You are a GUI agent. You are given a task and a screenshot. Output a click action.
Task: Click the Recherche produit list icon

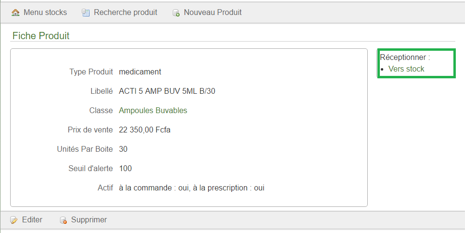(86, 13)
